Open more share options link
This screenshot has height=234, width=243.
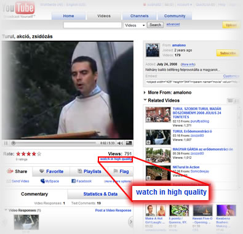coord(118,181)
